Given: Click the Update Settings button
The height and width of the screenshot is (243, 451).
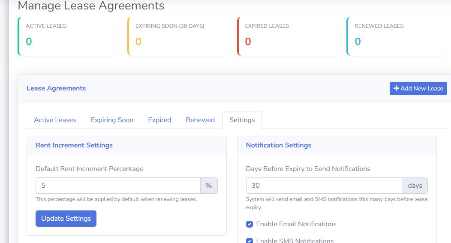Looking at the screenshot, I should point(66,219).
